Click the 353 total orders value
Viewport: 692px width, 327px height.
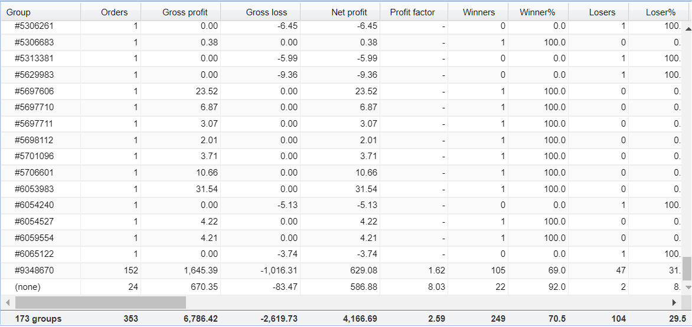pos(130,319)
